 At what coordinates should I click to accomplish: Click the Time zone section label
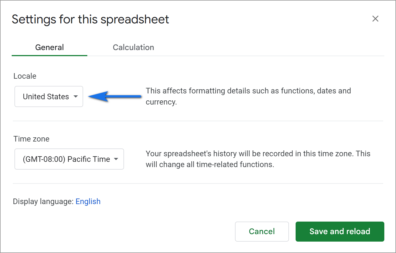click(x=31, y=139)
